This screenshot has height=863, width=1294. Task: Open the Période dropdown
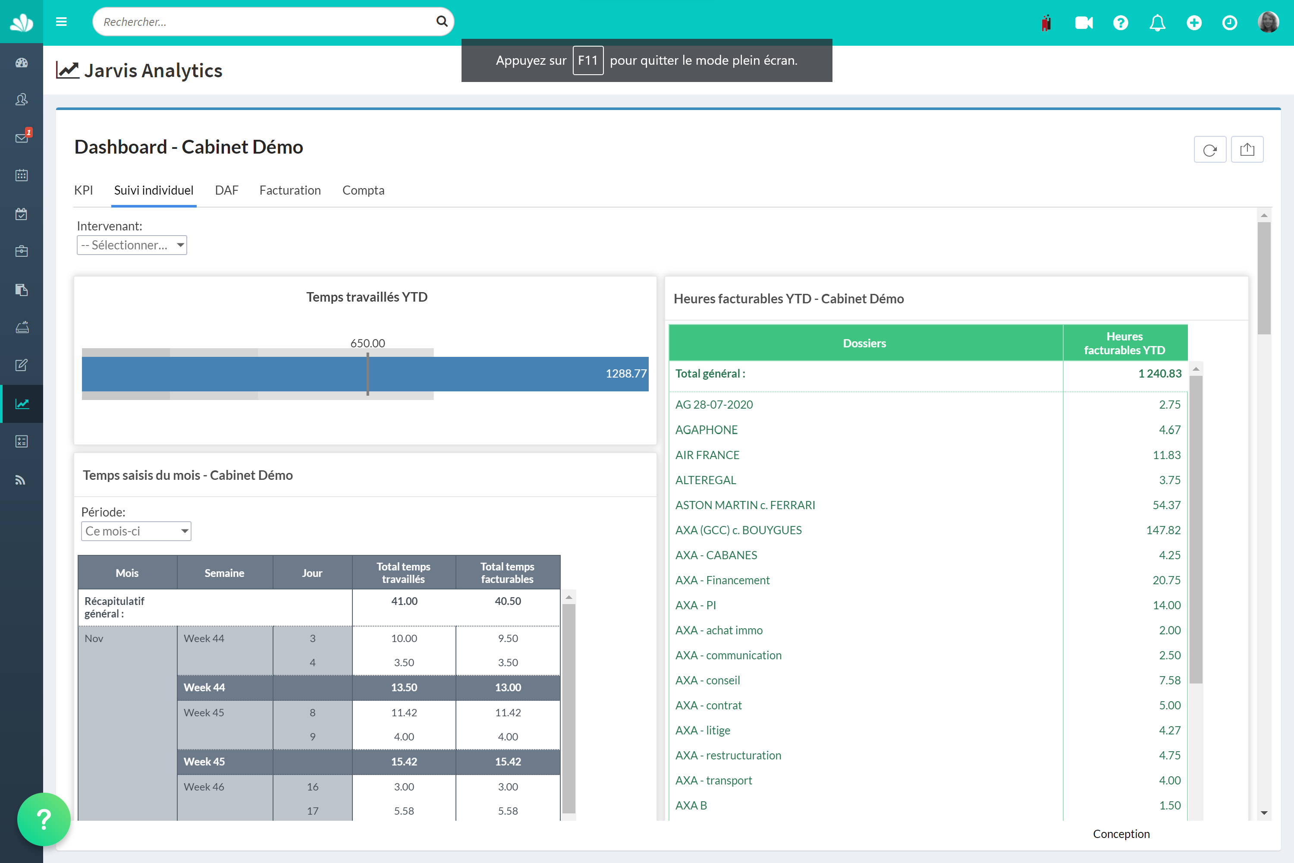[136, 531]
